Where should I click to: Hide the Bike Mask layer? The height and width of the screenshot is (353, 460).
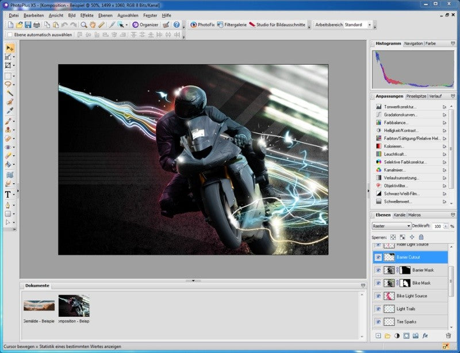point(378,283)
